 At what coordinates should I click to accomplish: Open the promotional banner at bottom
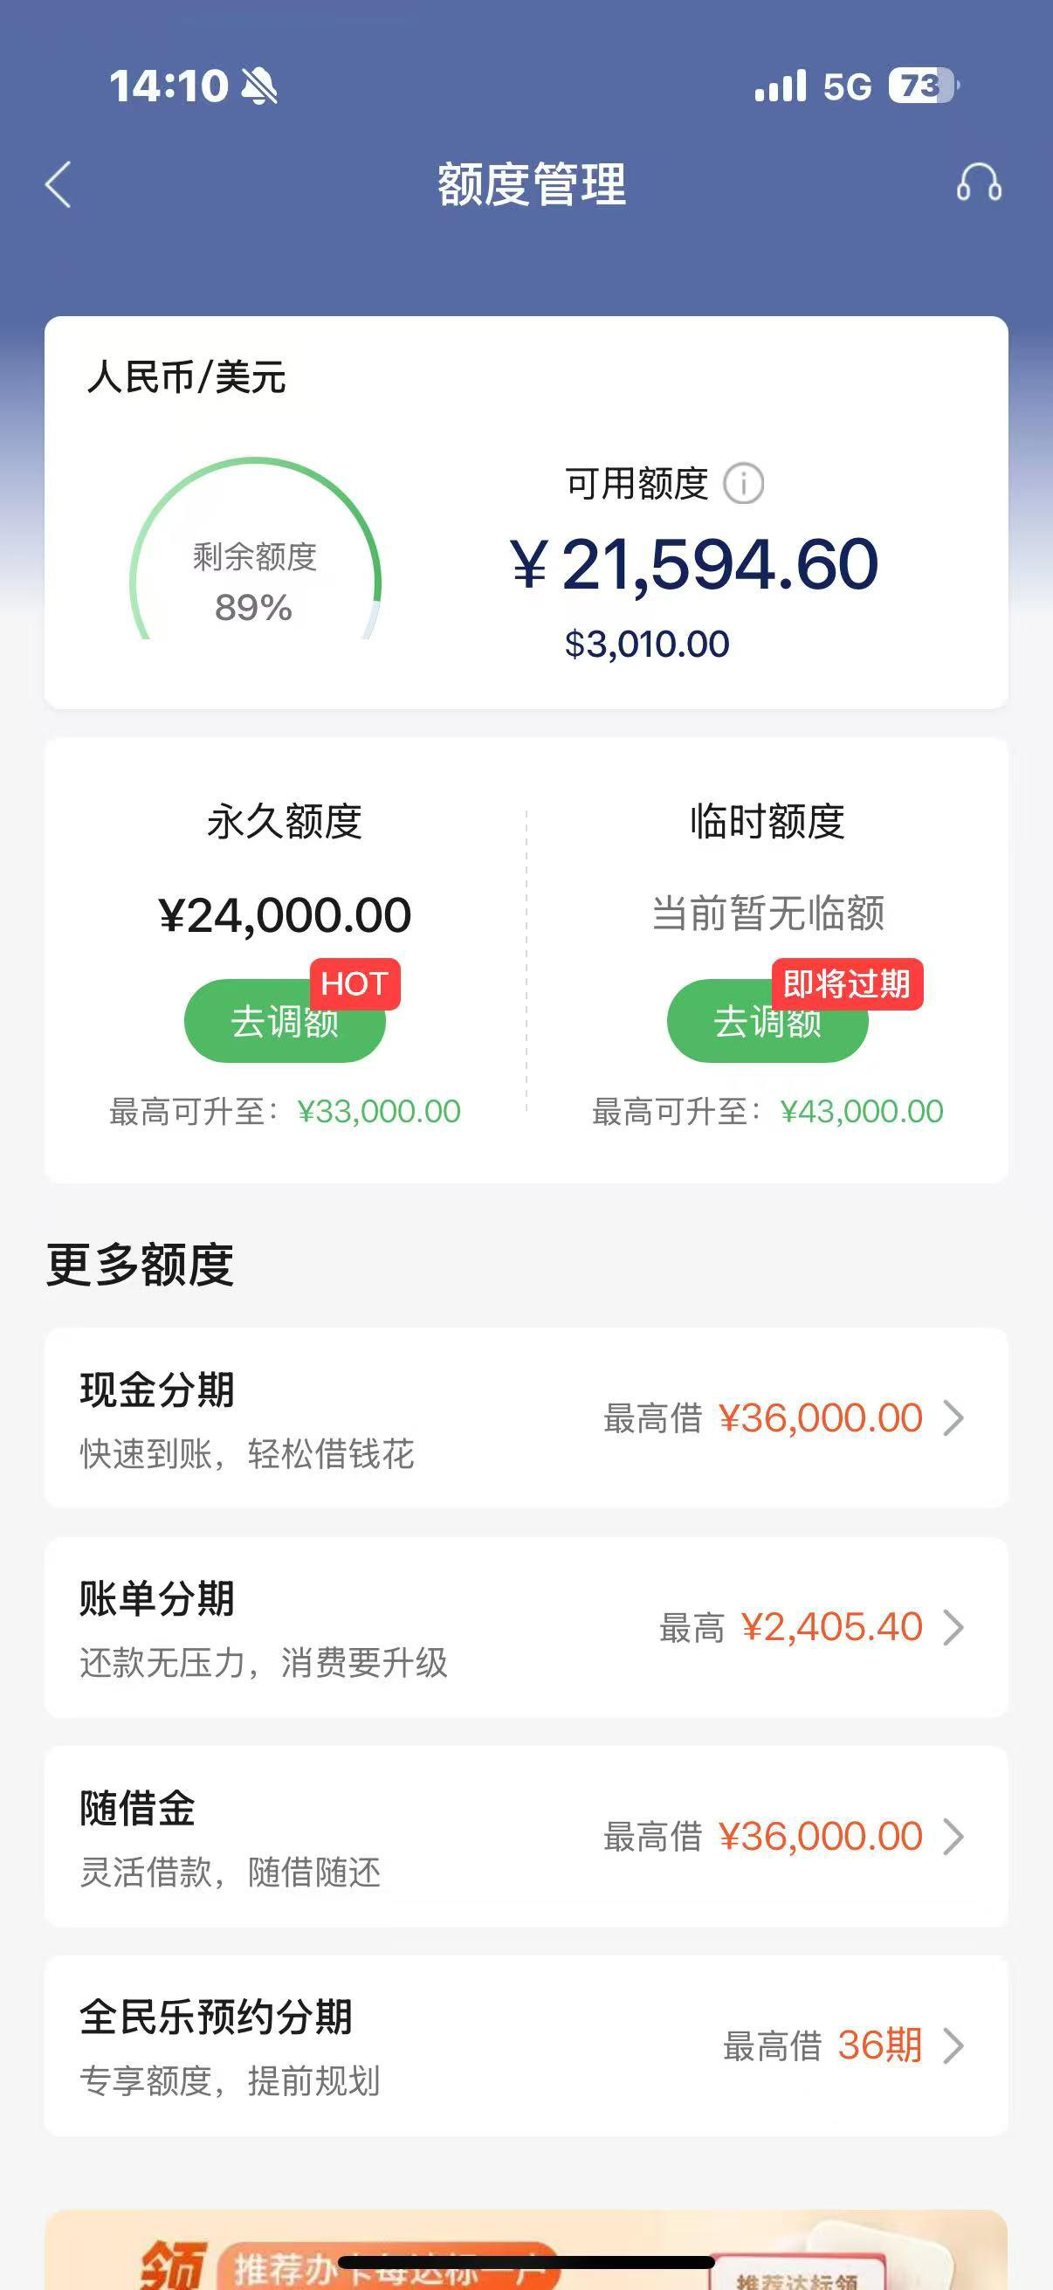(x=526, y=2250)
